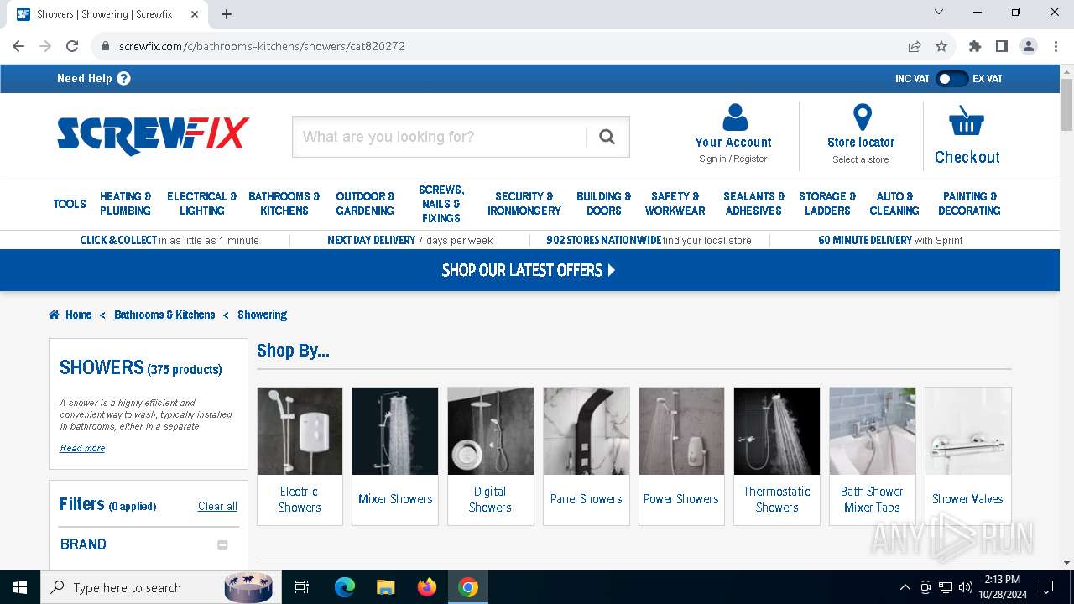Screen dimensions: 1074x604
Task: Open the browser Extensions puzzle icon
Action: [x=975, y=46]
